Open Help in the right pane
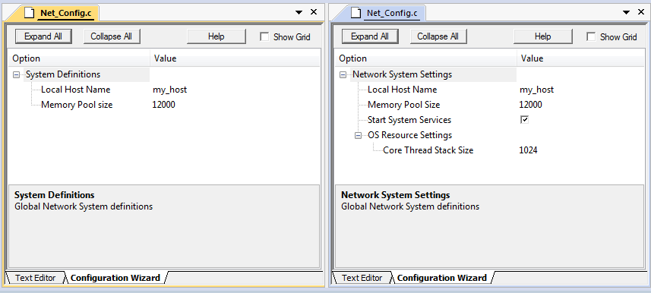This screenshot has width=651, height=293. click(x=542, y=36)
